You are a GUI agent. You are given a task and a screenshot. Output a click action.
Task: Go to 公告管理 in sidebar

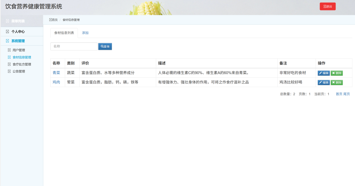click(19, 71)
